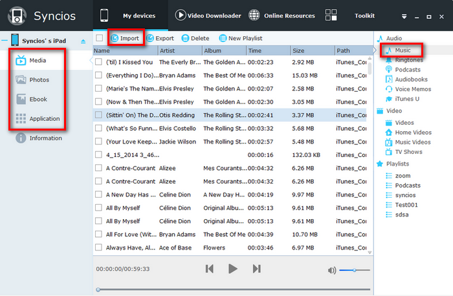Open device Information page
The width and height of the screenshot is (453, 296).
39,138
